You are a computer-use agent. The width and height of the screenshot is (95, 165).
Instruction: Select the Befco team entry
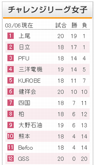tap(26, 148)
